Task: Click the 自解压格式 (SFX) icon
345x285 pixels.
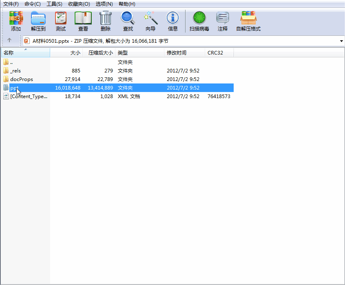Action: (248, 18)
